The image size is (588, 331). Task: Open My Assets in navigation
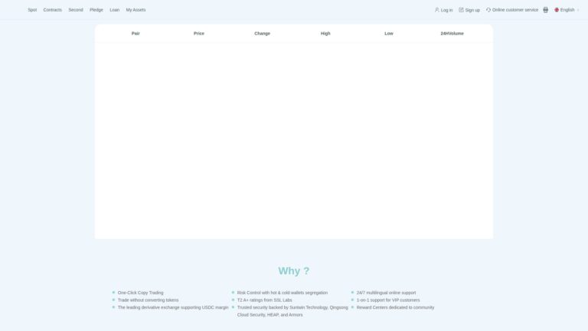[136, 10]
